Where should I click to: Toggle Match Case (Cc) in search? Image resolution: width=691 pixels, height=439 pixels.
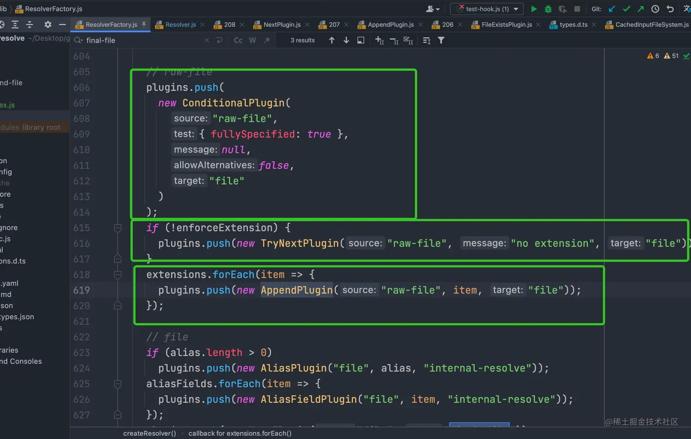(238, 40)
